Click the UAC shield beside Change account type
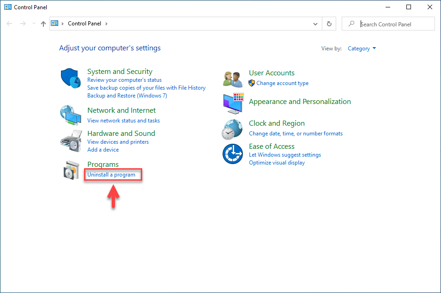Screen dimensions: 441x293 point(252,83)
